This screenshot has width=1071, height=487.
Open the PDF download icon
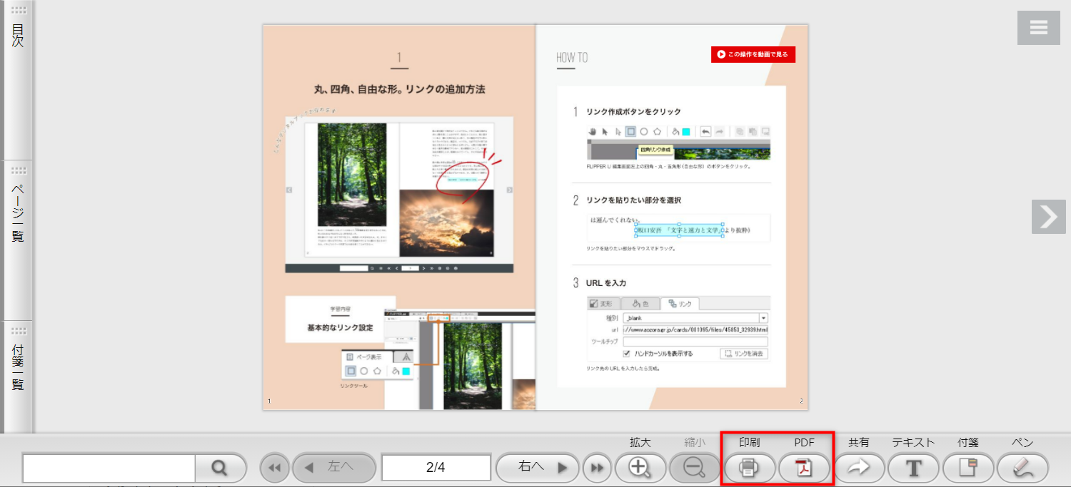point(804,468)
